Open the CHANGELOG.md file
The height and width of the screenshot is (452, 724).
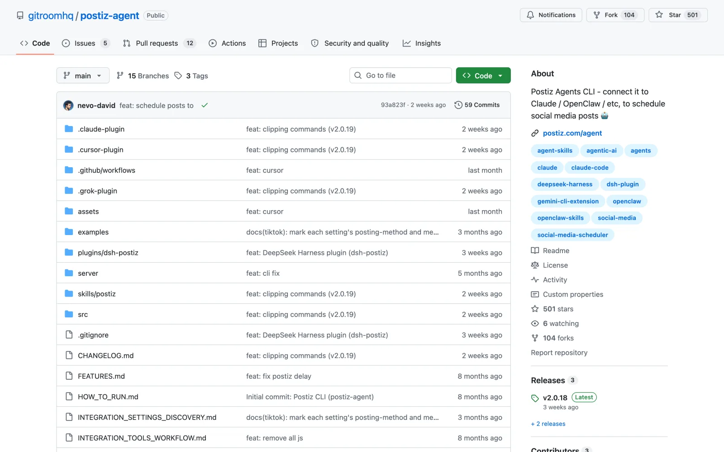point(106,356)
